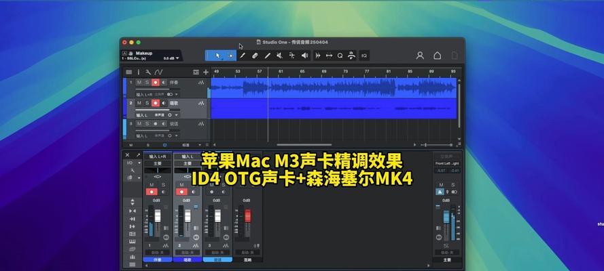Viewport: 604px width, 271px height.
Task: Click the global M mute button below tracks
Action: pyautogui.click(x=131, y=145)
